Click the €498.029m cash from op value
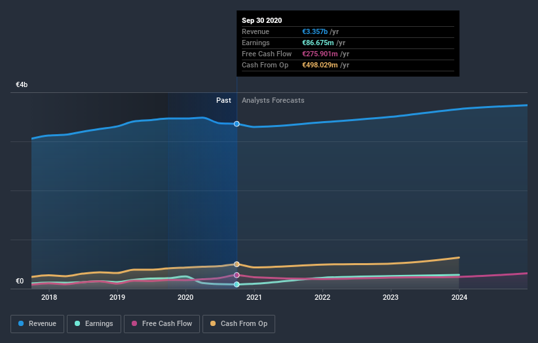Viewport: 538px width, 343px height. pos(320,65)
